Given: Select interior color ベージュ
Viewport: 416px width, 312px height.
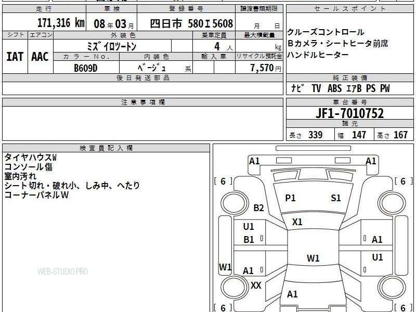Looking at the screenshot, I should pyautogui.click(x=151, y=68).
